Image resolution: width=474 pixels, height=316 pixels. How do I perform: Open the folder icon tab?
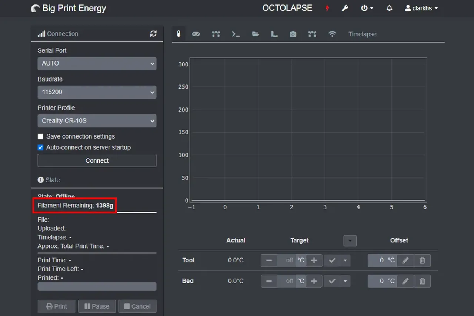256,34
